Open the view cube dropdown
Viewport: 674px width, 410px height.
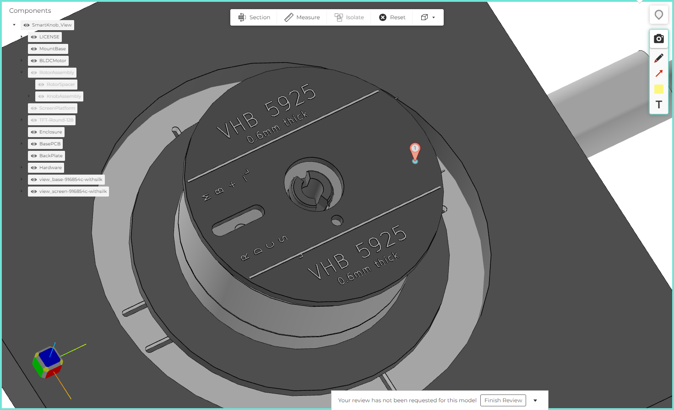(x=428, y=17)
